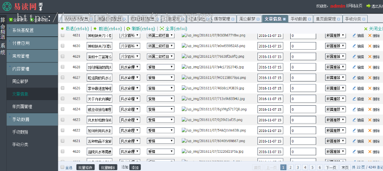
Task: Open 单页面管理 in the left sidebar
Action: (x=22, y=107)
